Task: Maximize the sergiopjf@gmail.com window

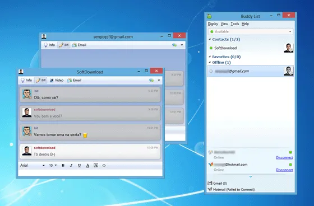Action: click(169, 35)
